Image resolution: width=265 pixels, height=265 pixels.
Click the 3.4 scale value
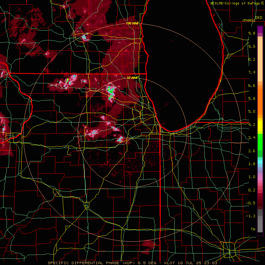coord(252,138)
